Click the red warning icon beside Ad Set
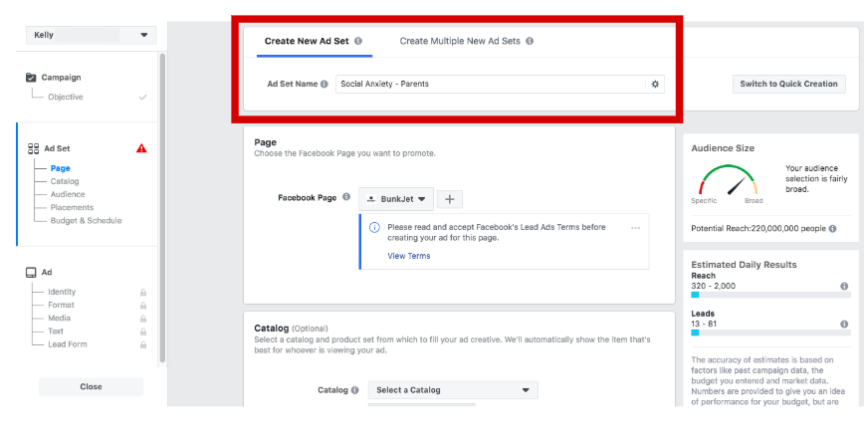The height and width of the screenshot is (440, 868). pyautogui.click(x=141, y=148)
